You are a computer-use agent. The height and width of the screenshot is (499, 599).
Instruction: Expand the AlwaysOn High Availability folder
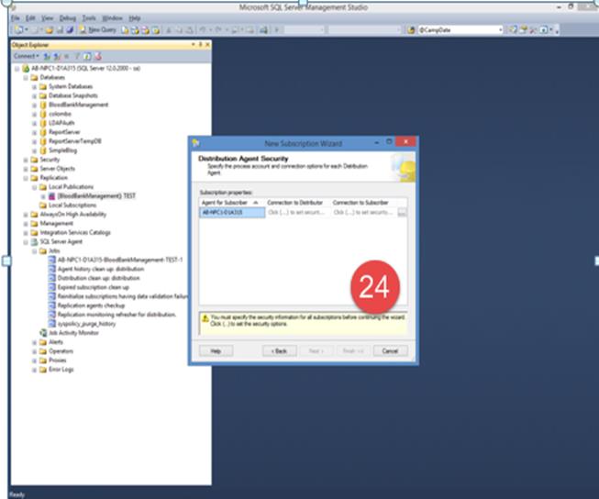point(26,215)
